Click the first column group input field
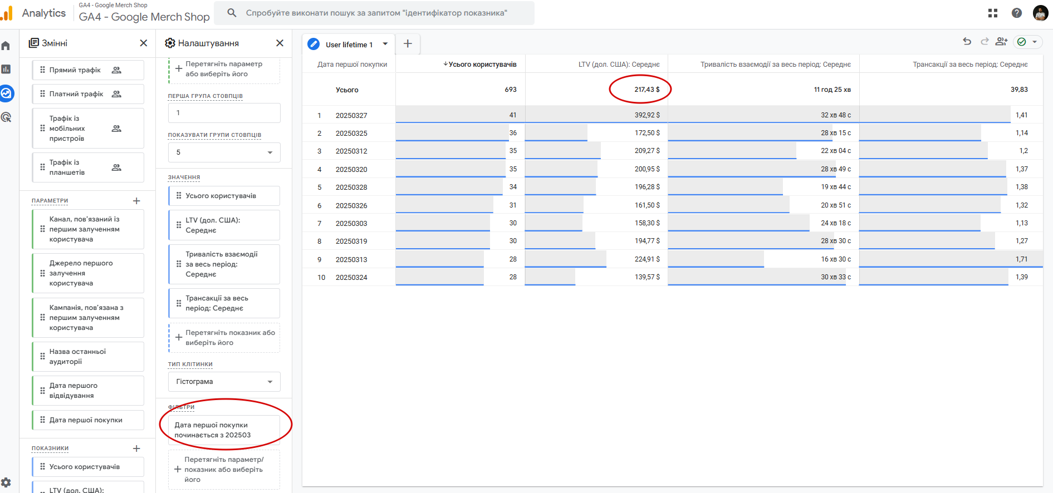Image resolution: width=1053 pixels, height=493 pixels. pos(224,113)
